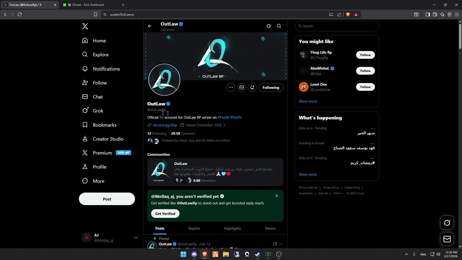Switch to the Replies tab
This screenshot has width=462, height=260.
pyautogui.click(x=194, y=228)
